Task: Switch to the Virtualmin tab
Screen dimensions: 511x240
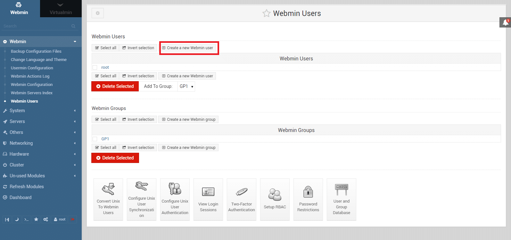Action: 61,9
